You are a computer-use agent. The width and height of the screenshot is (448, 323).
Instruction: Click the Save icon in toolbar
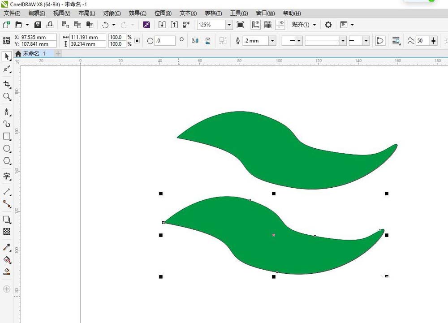38,25
